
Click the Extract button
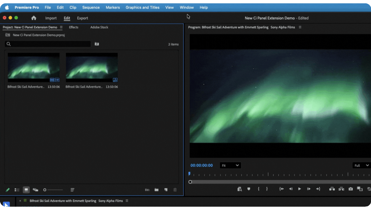(x=341, y=189)
